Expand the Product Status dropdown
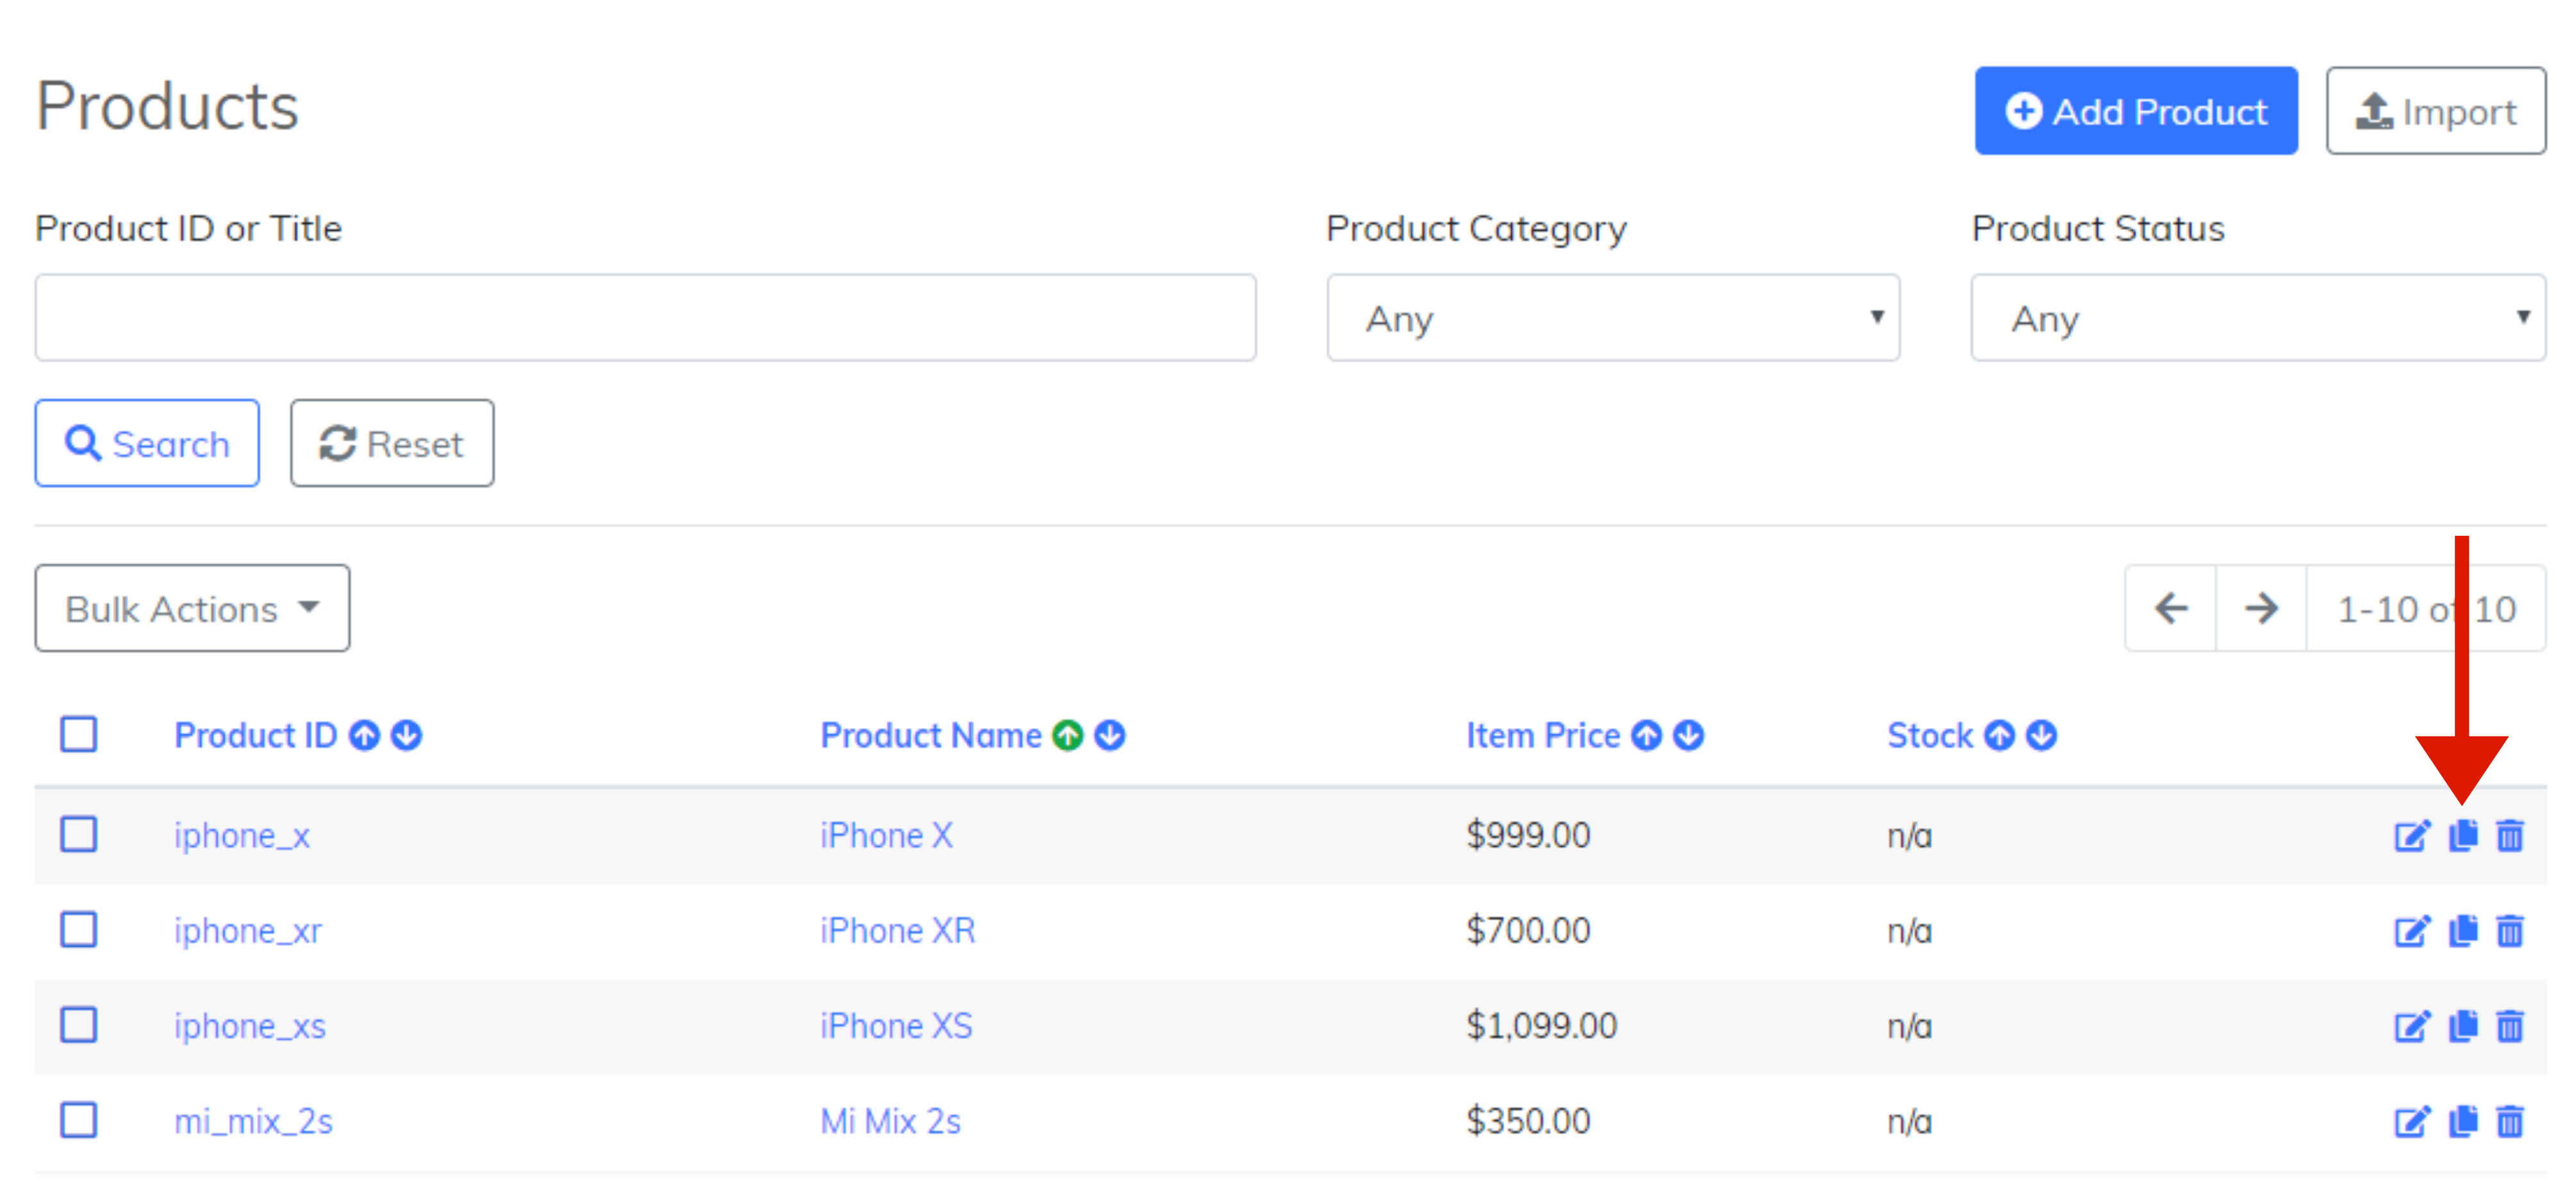The image size is (2576, 1185). coord(2257,318)
